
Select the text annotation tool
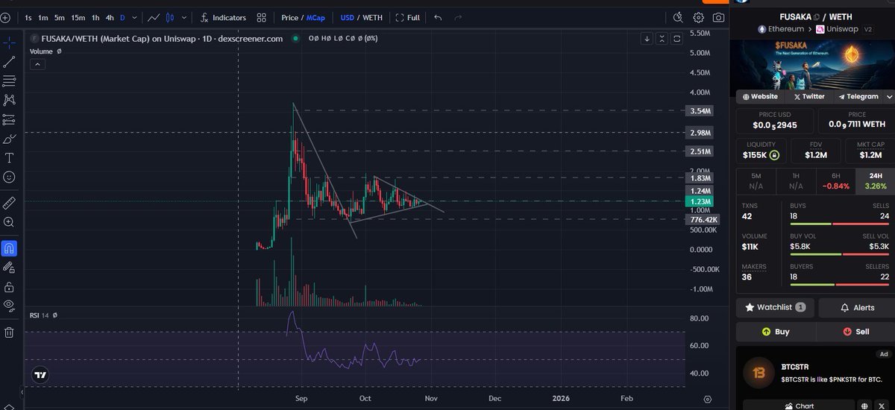click(x=9, y=158)
